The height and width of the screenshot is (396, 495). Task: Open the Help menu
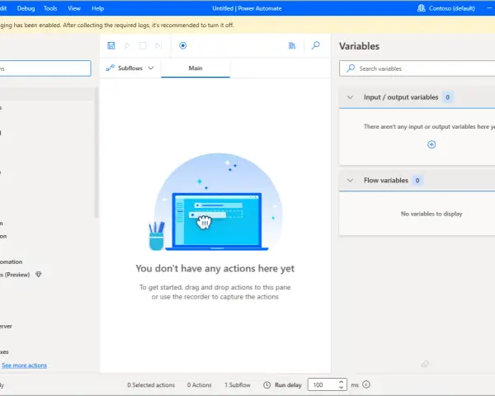(98, 8)
